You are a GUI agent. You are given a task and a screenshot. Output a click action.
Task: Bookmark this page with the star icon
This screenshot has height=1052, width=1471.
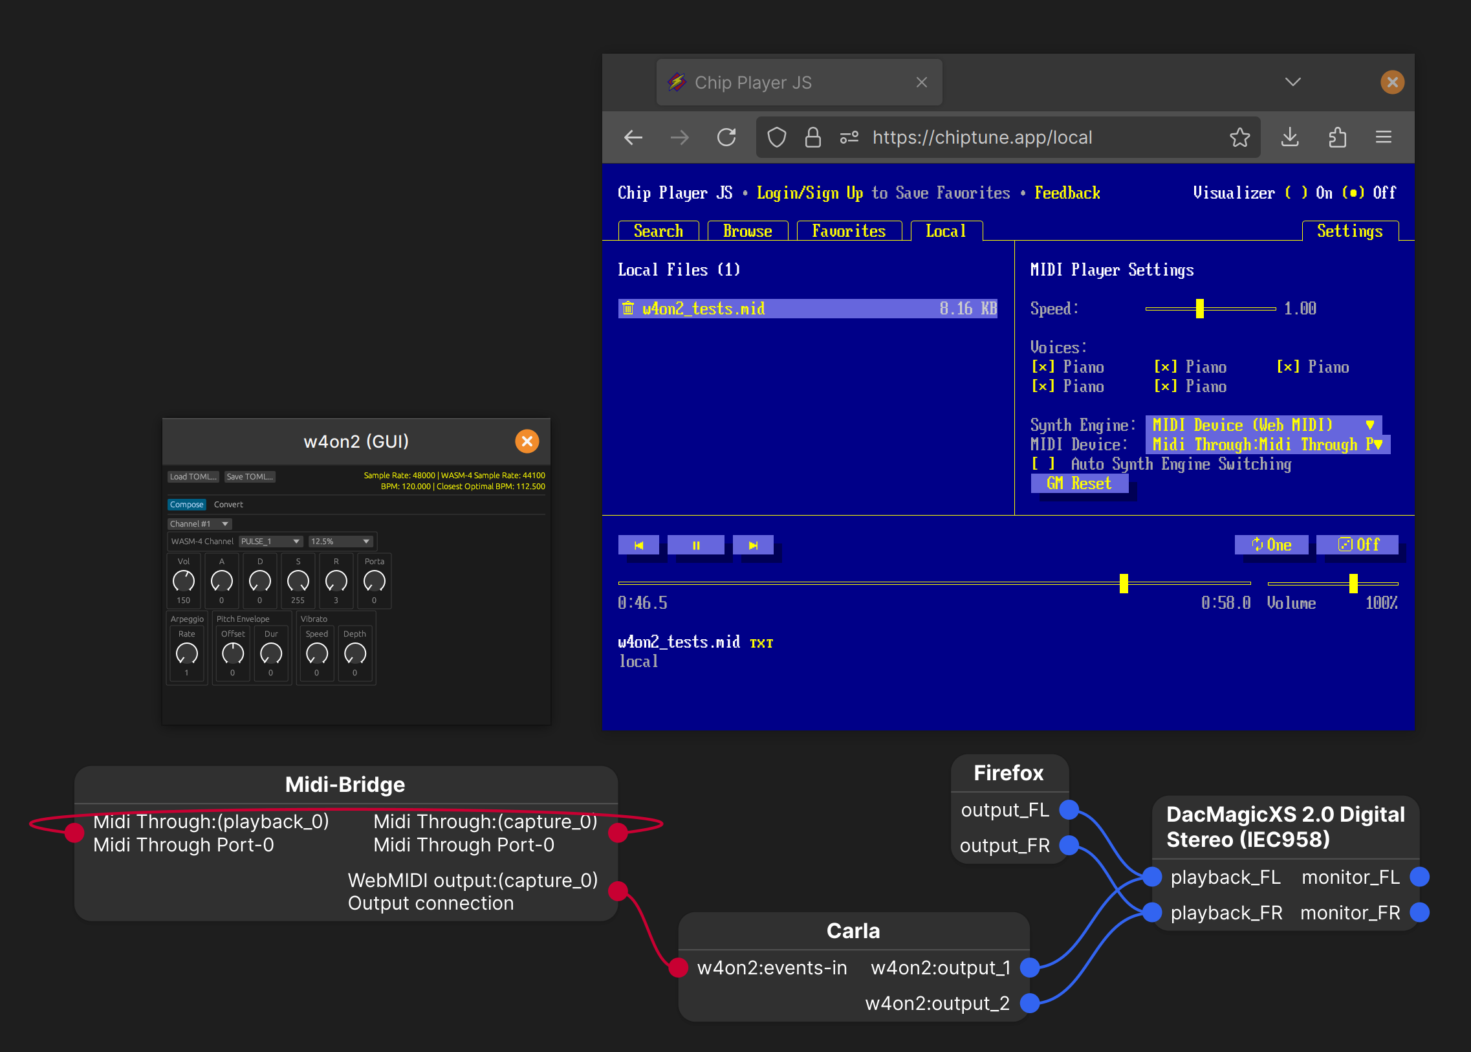(x=1239, y=137)
